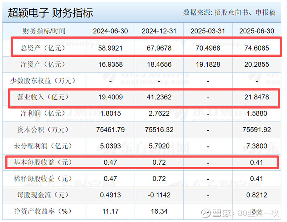Click return on equity value 11.17
Image resolution: width=287 pixels, height=222 pixels.
110,211
